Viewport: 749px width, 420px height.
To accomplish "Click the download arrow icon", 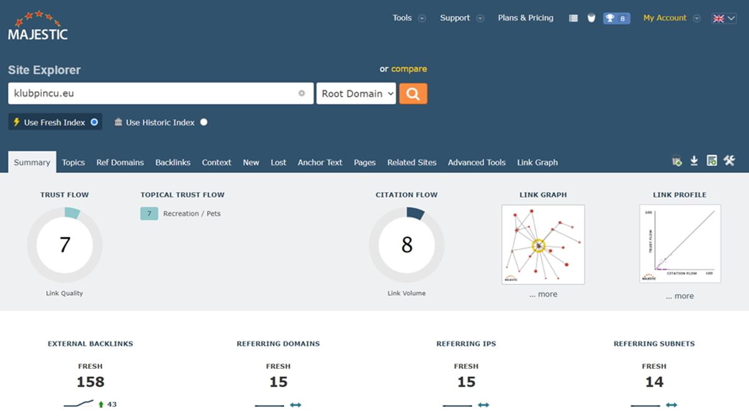I will coord(694,161).
